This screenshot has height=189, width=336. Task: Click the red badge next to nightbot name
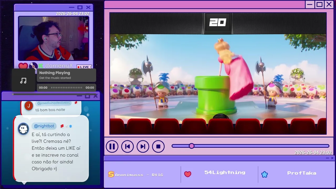62,126
